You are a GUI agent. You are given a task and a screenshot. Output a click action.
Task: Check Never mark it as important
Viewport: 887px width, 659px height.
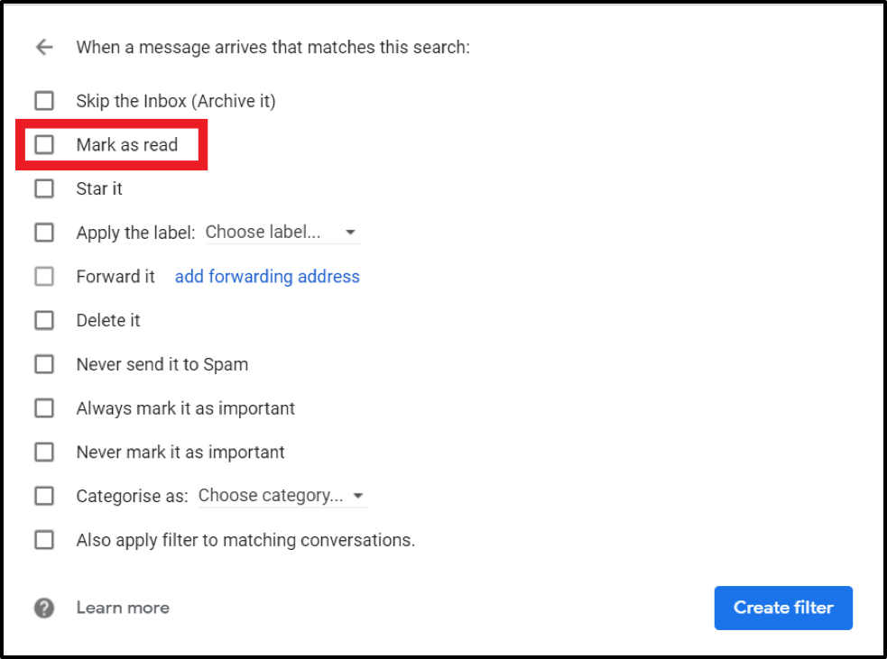coord(44,452)
